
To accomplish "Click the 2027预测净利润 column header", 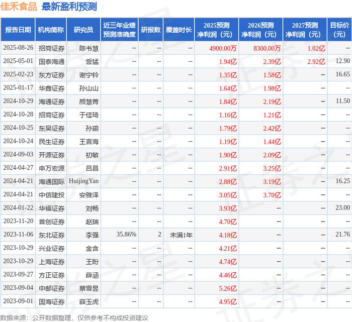I will pyautogui.click(x=305, y=30).
